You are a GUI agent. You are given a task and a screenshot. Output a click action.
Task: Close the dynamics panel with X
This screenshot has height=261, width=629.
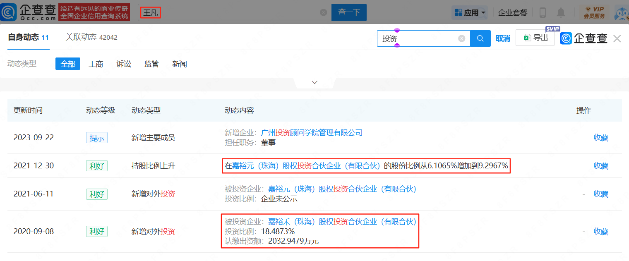click(617, 38)
